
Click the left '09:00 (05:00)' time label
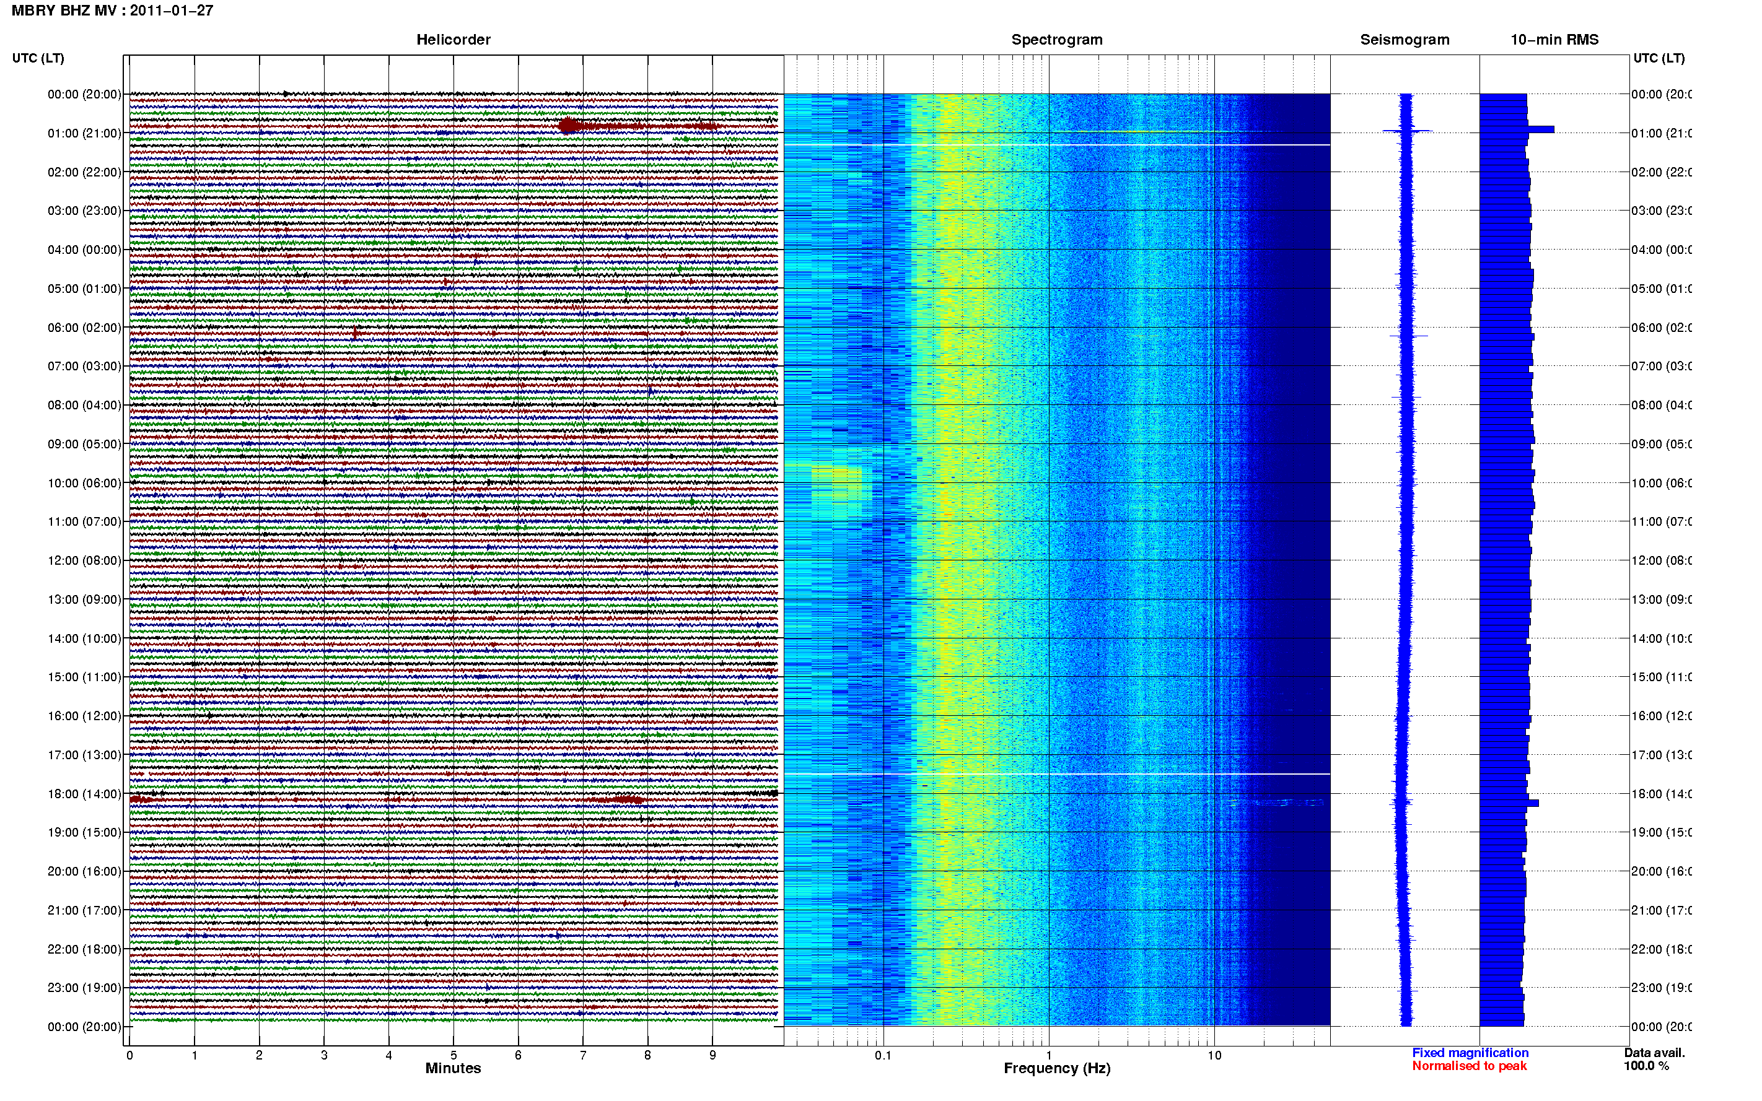(x=84, y=443)
